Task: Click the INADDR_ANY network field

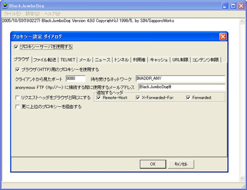Action: coord(181,78)
